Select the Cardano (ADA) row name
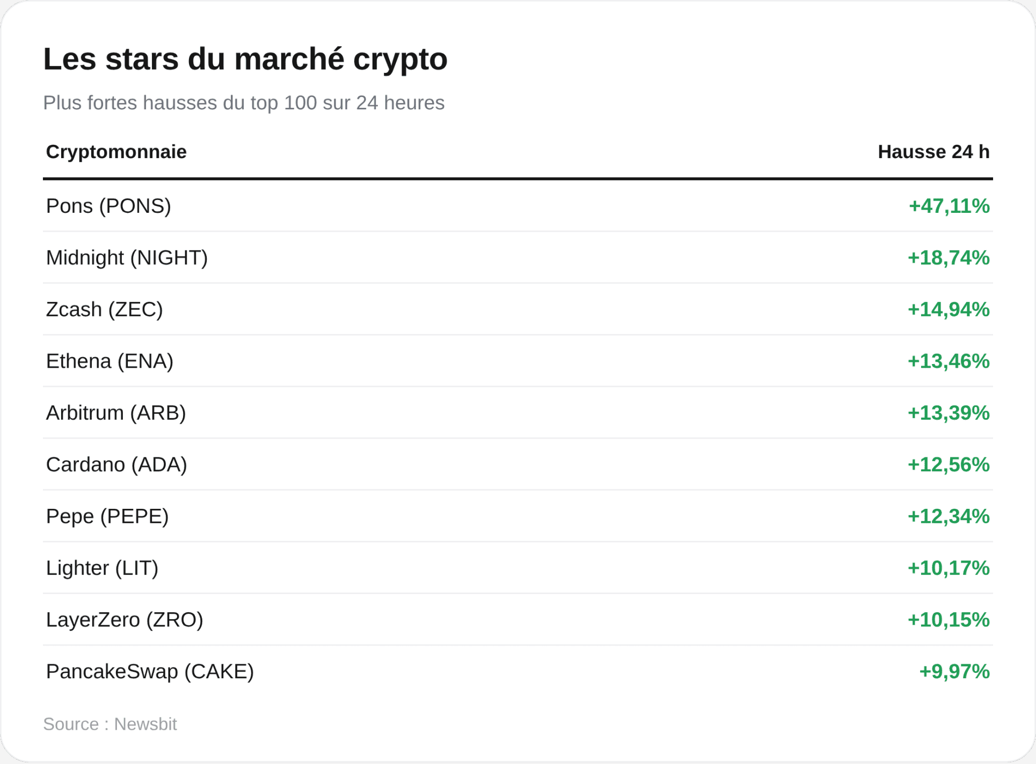Screen dimensions: 1036x764 [116, 465]
